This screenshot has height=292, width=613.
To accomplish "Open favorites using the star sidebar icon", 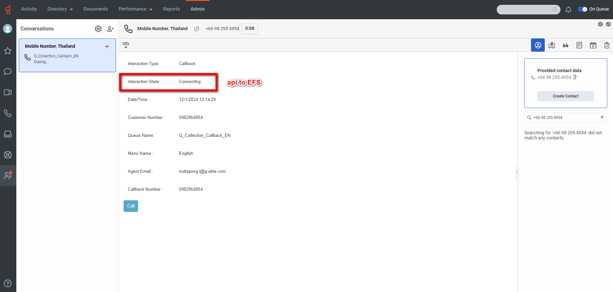I will tap(7, 51).
